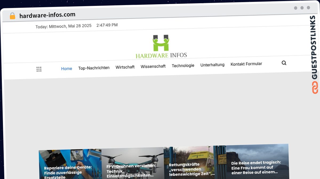Open the Wissenschaft section

click(x=153, y=66)
